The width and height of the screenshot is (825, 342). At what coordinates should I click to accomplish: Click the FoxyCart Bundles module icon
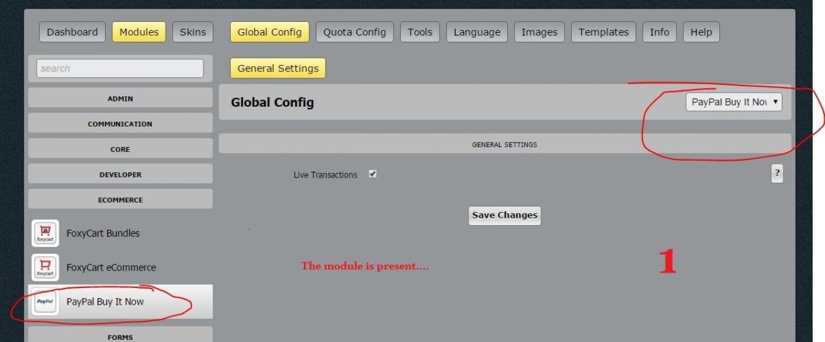tap(45, 233)
